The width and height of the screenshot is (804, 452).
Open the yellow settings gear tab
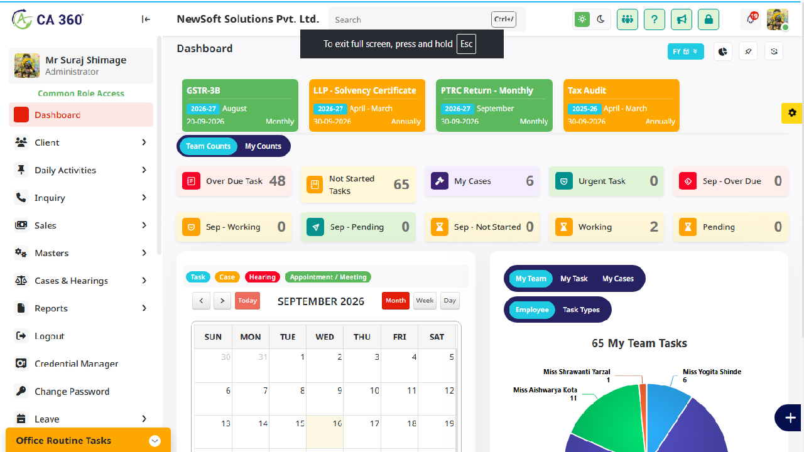point(792,113)
